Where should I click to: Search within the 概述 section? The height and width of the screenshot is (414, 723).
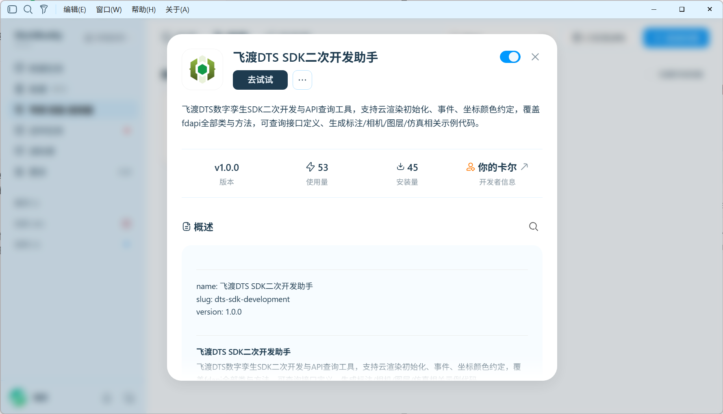click(x=534, y=226)
